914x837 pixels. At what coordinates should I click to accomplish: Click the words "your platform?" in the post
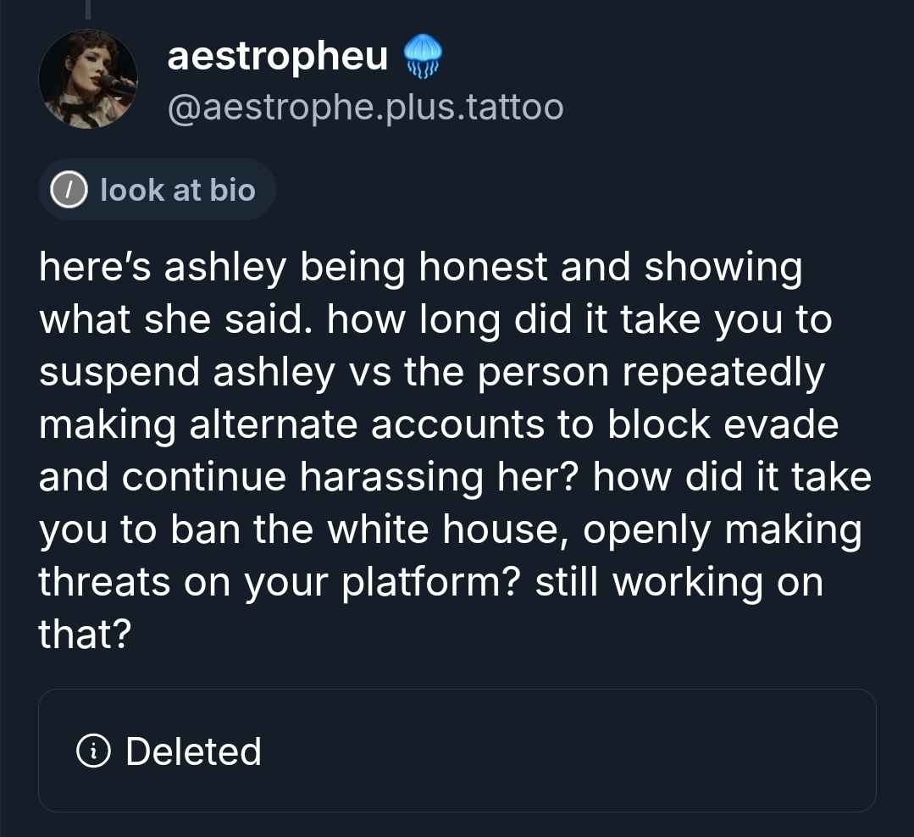(x=382, y=582)
